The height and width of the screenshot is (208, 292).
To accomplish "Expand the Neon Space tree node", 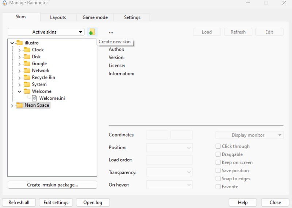I will [12, 106].
